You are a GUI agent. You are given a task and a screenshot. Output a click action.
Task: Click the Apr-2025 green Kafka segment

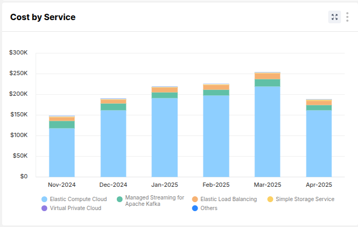point(319,107)
